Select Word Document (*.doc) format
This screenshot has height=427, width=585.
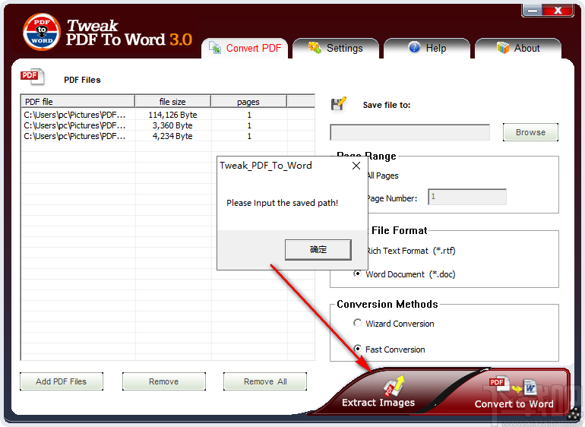coord(357,274)
